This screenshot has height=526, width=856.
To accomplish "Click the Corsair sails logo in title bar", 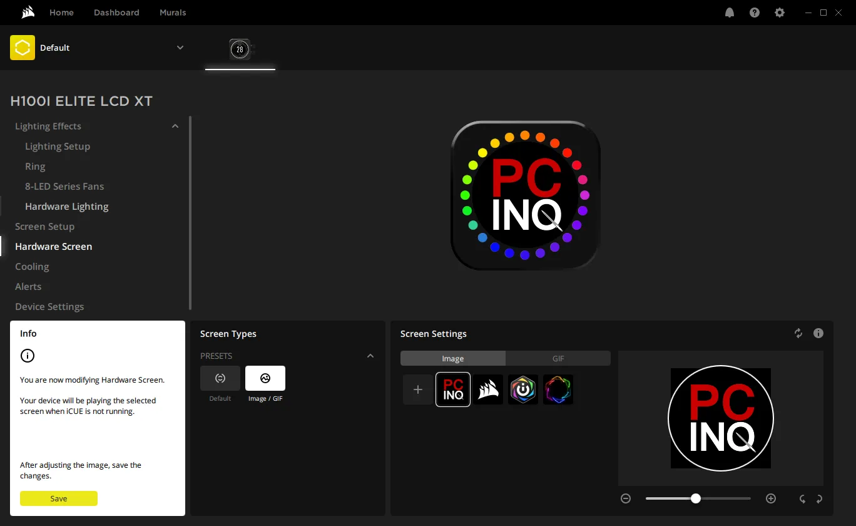I will [x=27, y=12].
